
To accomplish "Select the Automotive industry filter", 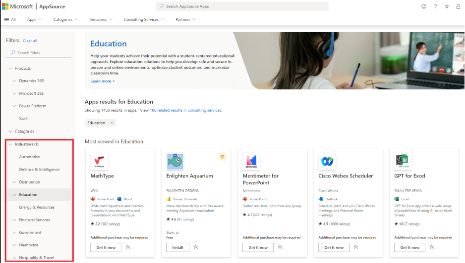I will tap(29, 157).
